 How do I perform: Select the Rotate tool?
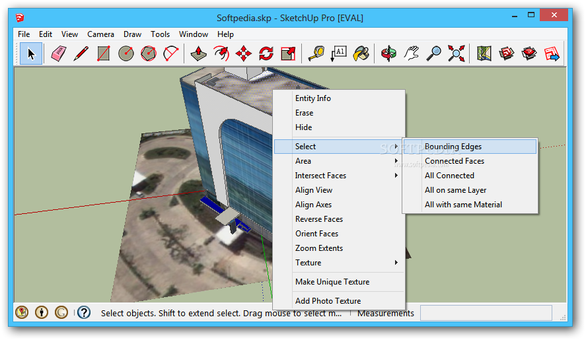pyautogui.click(x=266, y=53)
